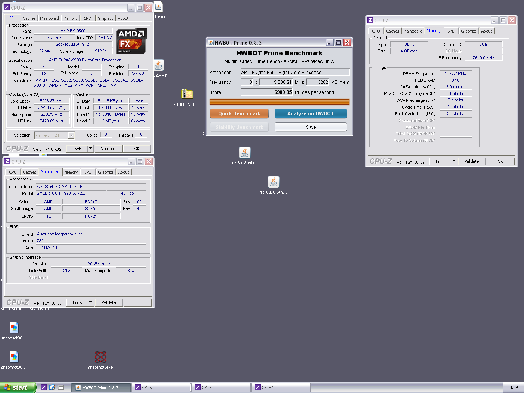Click the LPCIO chip value IT8721
This screenshot has width=524, height=393.
click(91, 216)
